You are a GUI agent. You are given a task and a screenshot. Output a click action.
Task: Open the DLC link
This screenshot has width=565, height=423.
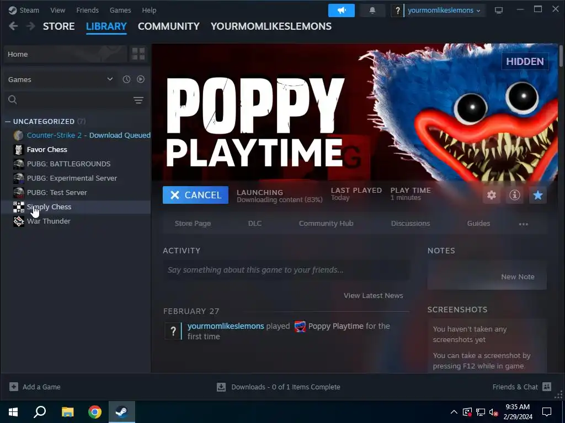[x=255, y=224]
